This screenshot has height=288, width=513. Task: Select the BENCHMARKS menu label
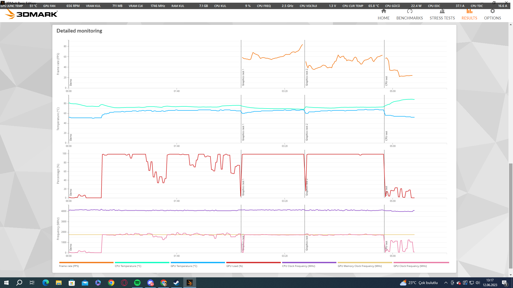pyautogui.click(x=409, y=18)
